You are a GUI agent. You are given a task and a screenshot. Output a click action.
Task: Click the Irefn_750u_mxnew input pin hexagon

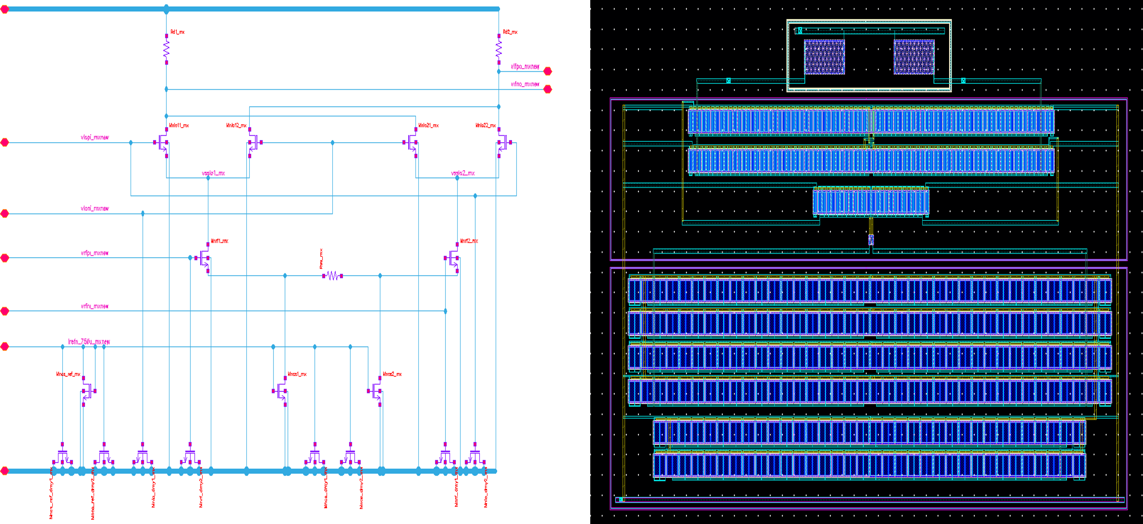pyautogui.click(x=4, y=346)
